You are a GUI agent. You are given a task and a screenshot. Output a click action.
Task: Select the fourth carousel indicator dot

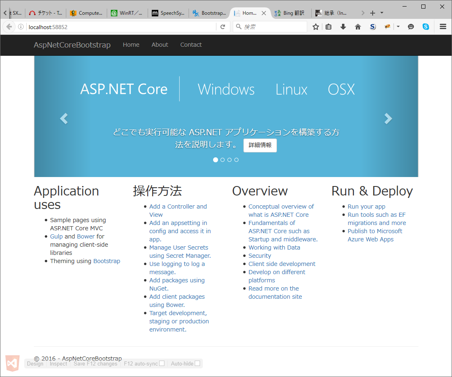pyautogui.click(x=236, y=160)
